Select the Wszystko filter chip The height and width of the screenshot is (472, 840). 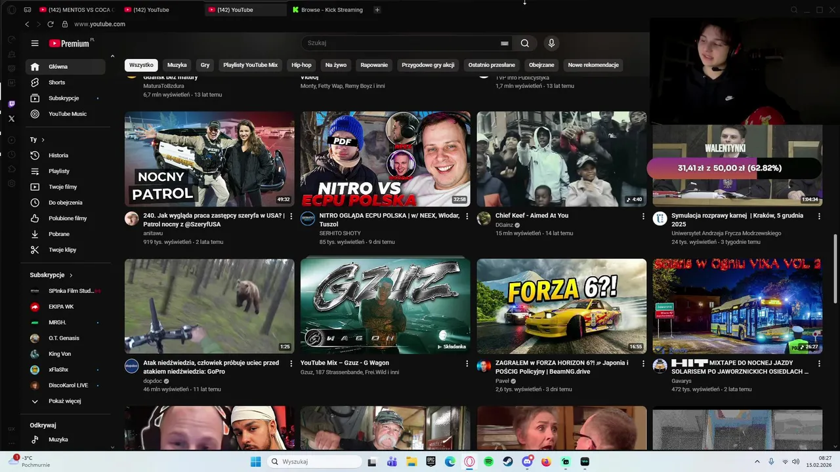click(x=141, y=65)
